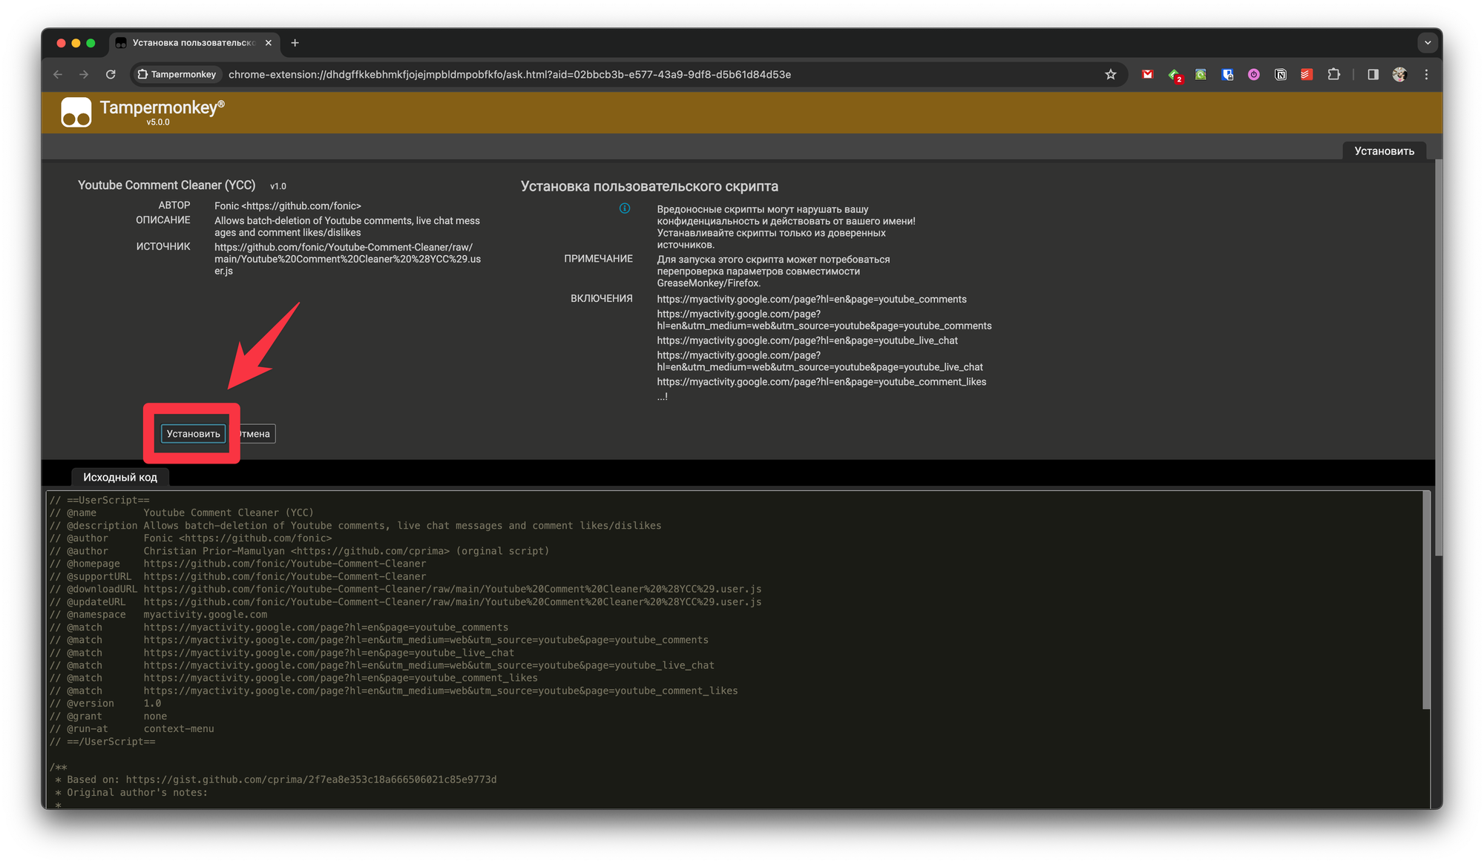Open the Chrome profile avatar menu
Image resolution: width=1484 pixels, height=864 pixels.
coord(1399,74)
